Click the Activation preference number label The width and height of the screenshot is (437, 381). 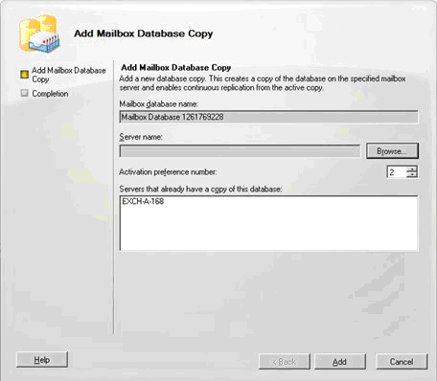[x=168, y=172]
